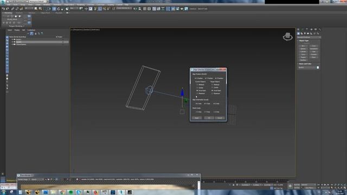Toggle Angle Snap in main toolbar
Viewport: 347px width, 195px height.
click(100, 9)
